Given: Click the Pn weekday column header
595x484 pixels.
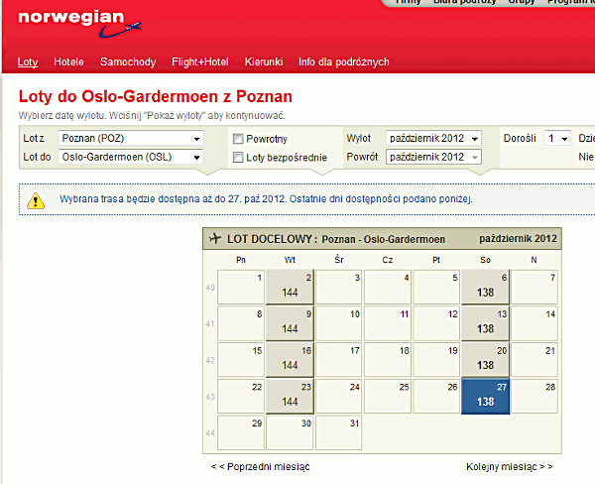Looking at the screenshot, I should (241, 260).
